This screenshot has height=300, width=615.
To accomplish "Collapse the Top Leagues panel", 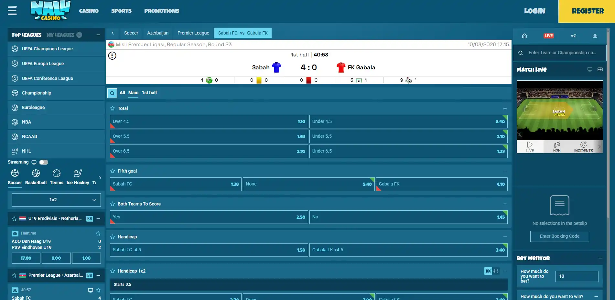I will pyautogui.click(x=98, y=35).
